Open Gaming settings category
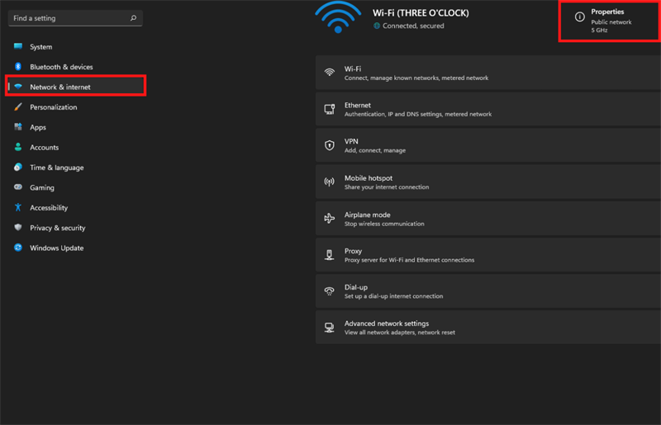The image size is (661, 425). pos(75,187)
